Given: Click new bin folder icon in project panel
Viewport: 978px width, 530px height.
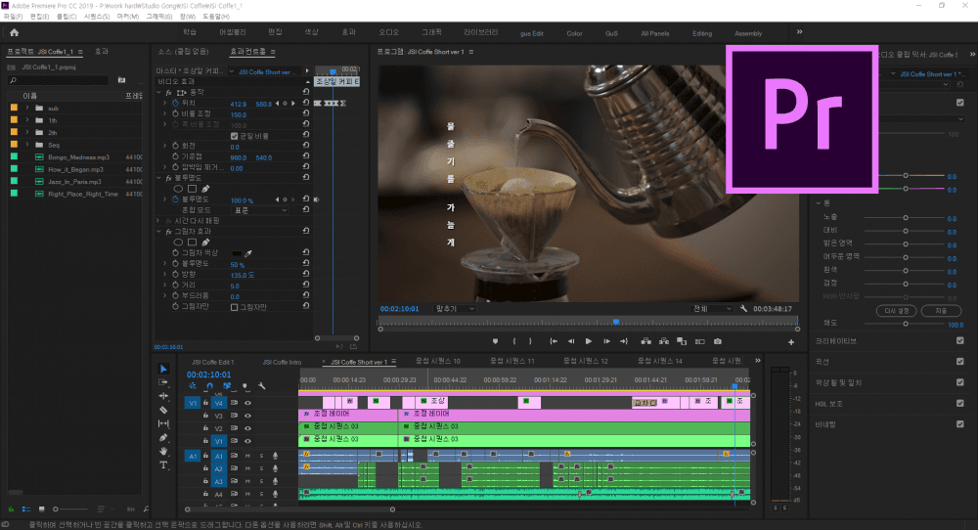Looking at the screenshot, I should [121, 80].
